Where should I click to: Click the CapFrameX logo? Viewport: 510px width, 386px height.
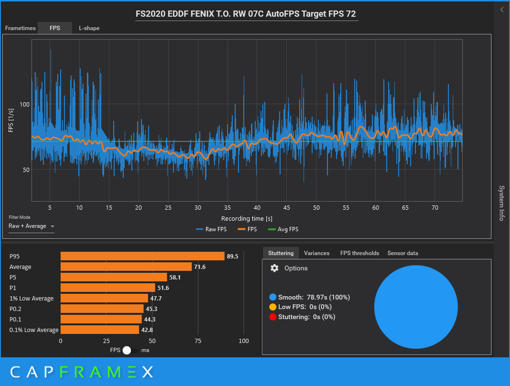[x=82, y=372]
